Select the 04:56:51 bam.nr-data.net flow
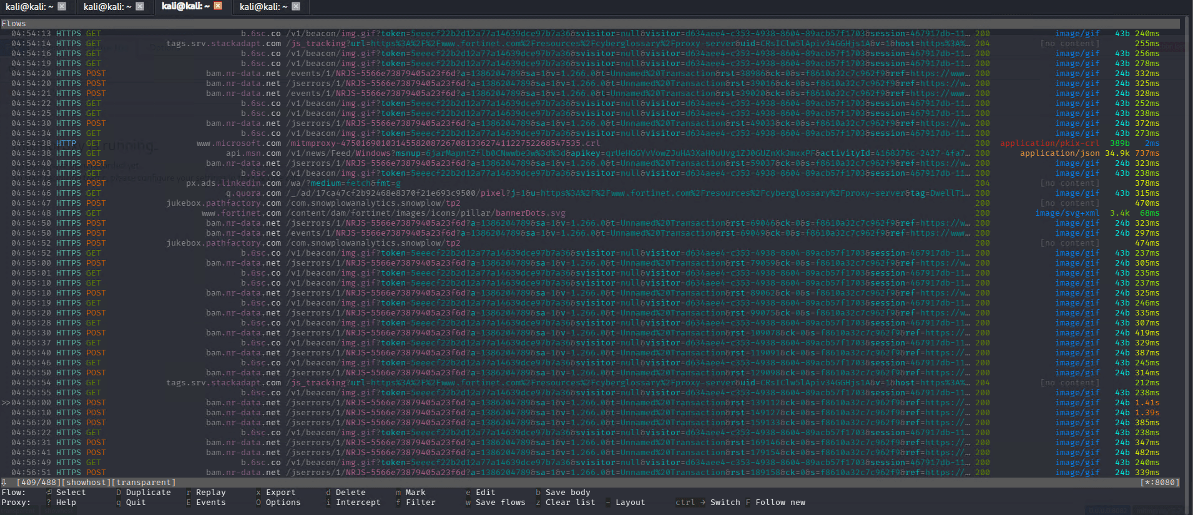The image size is (1193, 515). [x=590, y=473]
